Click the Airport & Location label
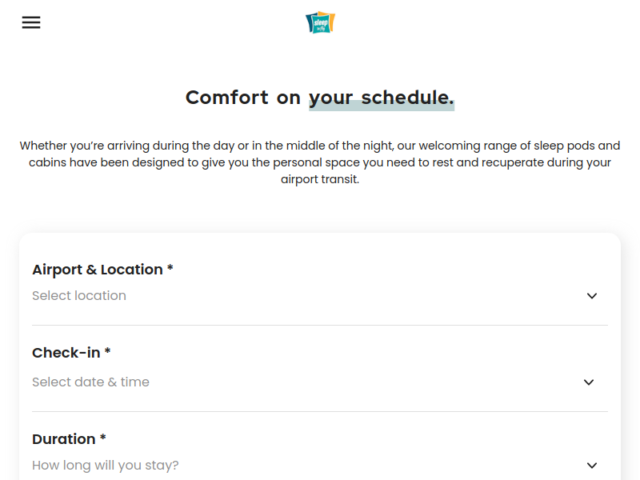 98,270
